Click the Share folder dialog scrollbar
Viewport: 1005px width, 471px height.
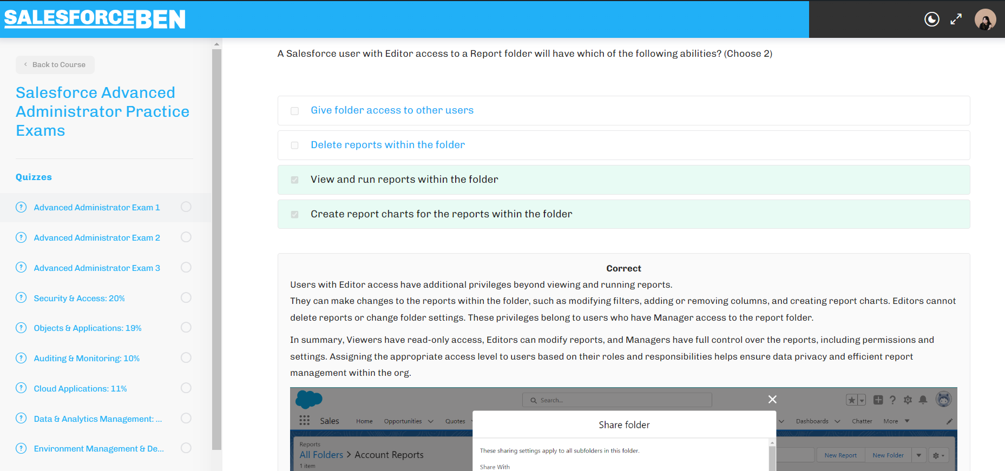pos(772,455)
